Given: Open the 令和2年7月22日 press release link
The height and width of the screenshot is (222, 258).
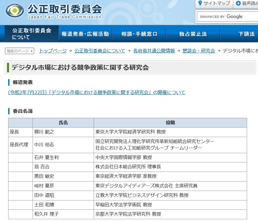Looking at the screenshot, I should click(97, 92).
